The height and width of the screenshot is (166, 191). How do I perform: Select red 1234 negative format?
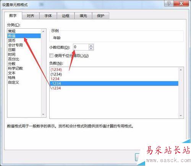(x=114, y=79)
